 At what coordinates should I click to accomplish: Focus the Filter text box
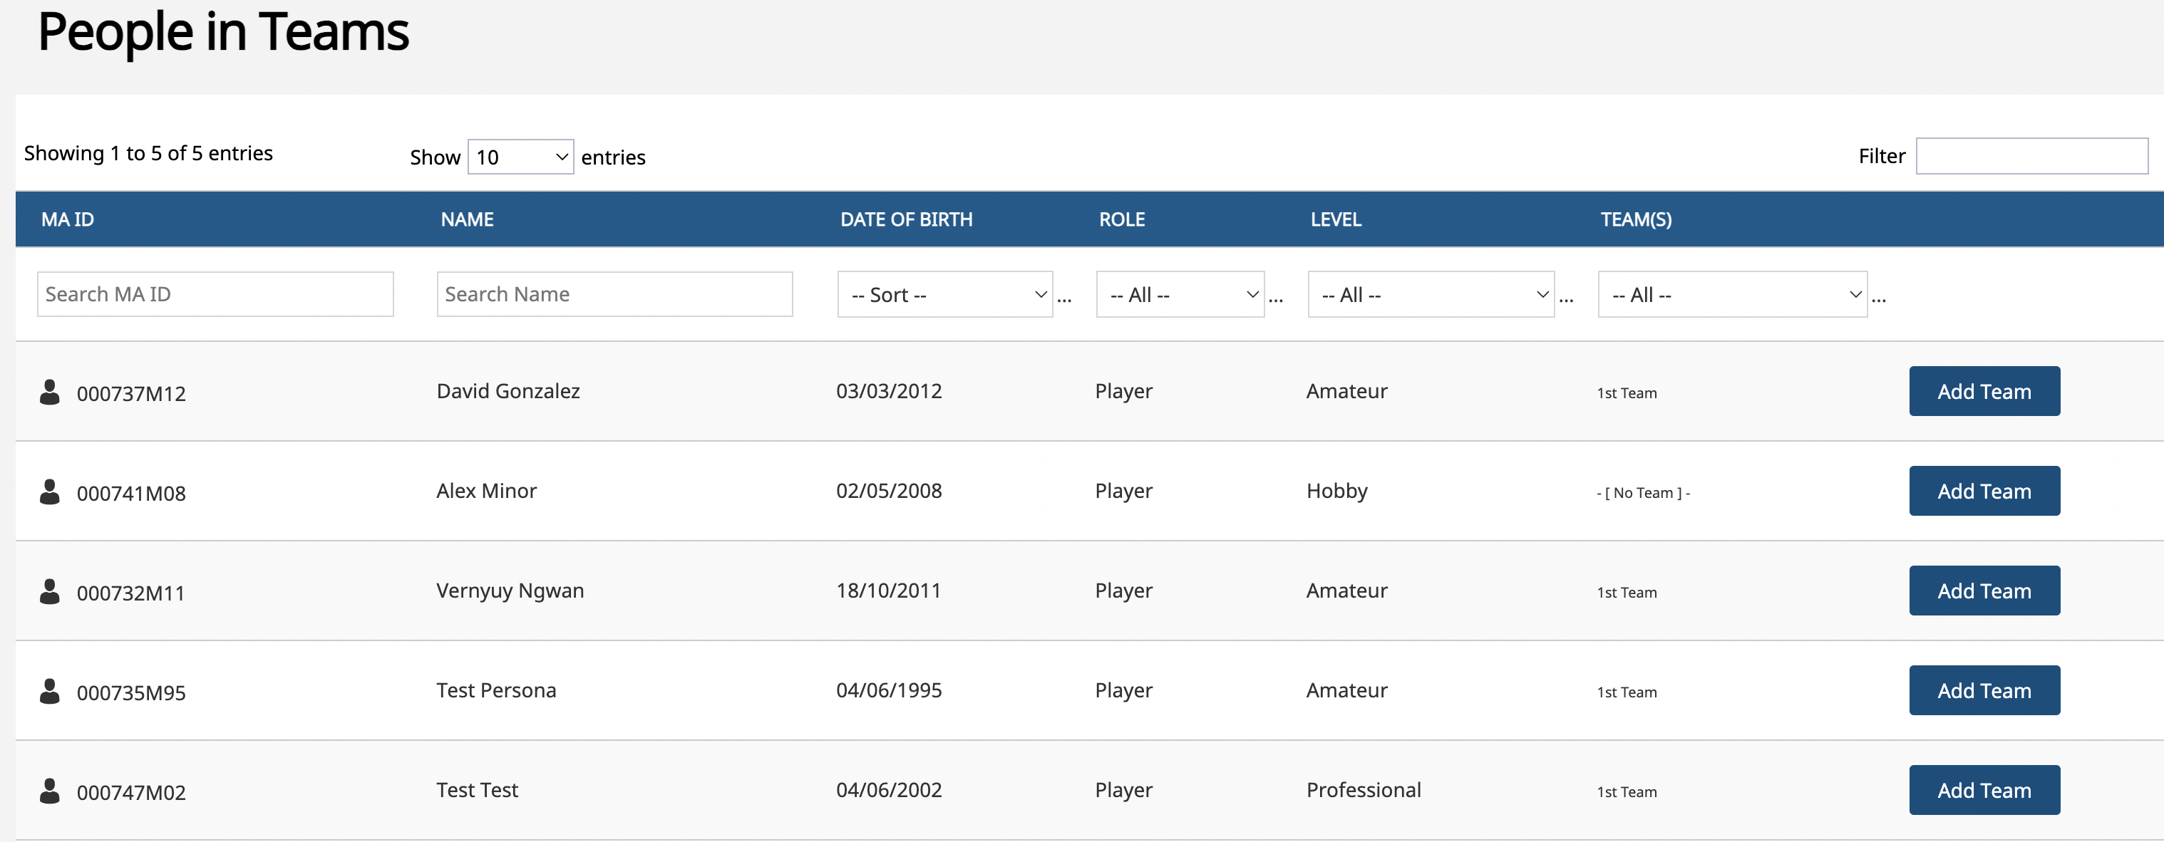click(x=2032, y=156)
